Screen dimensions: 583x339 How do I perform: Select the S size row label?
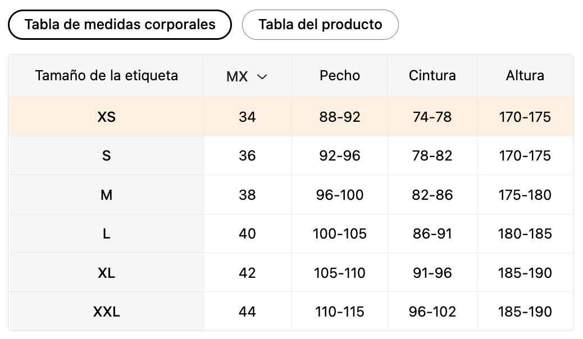click(x=106, y=155)
